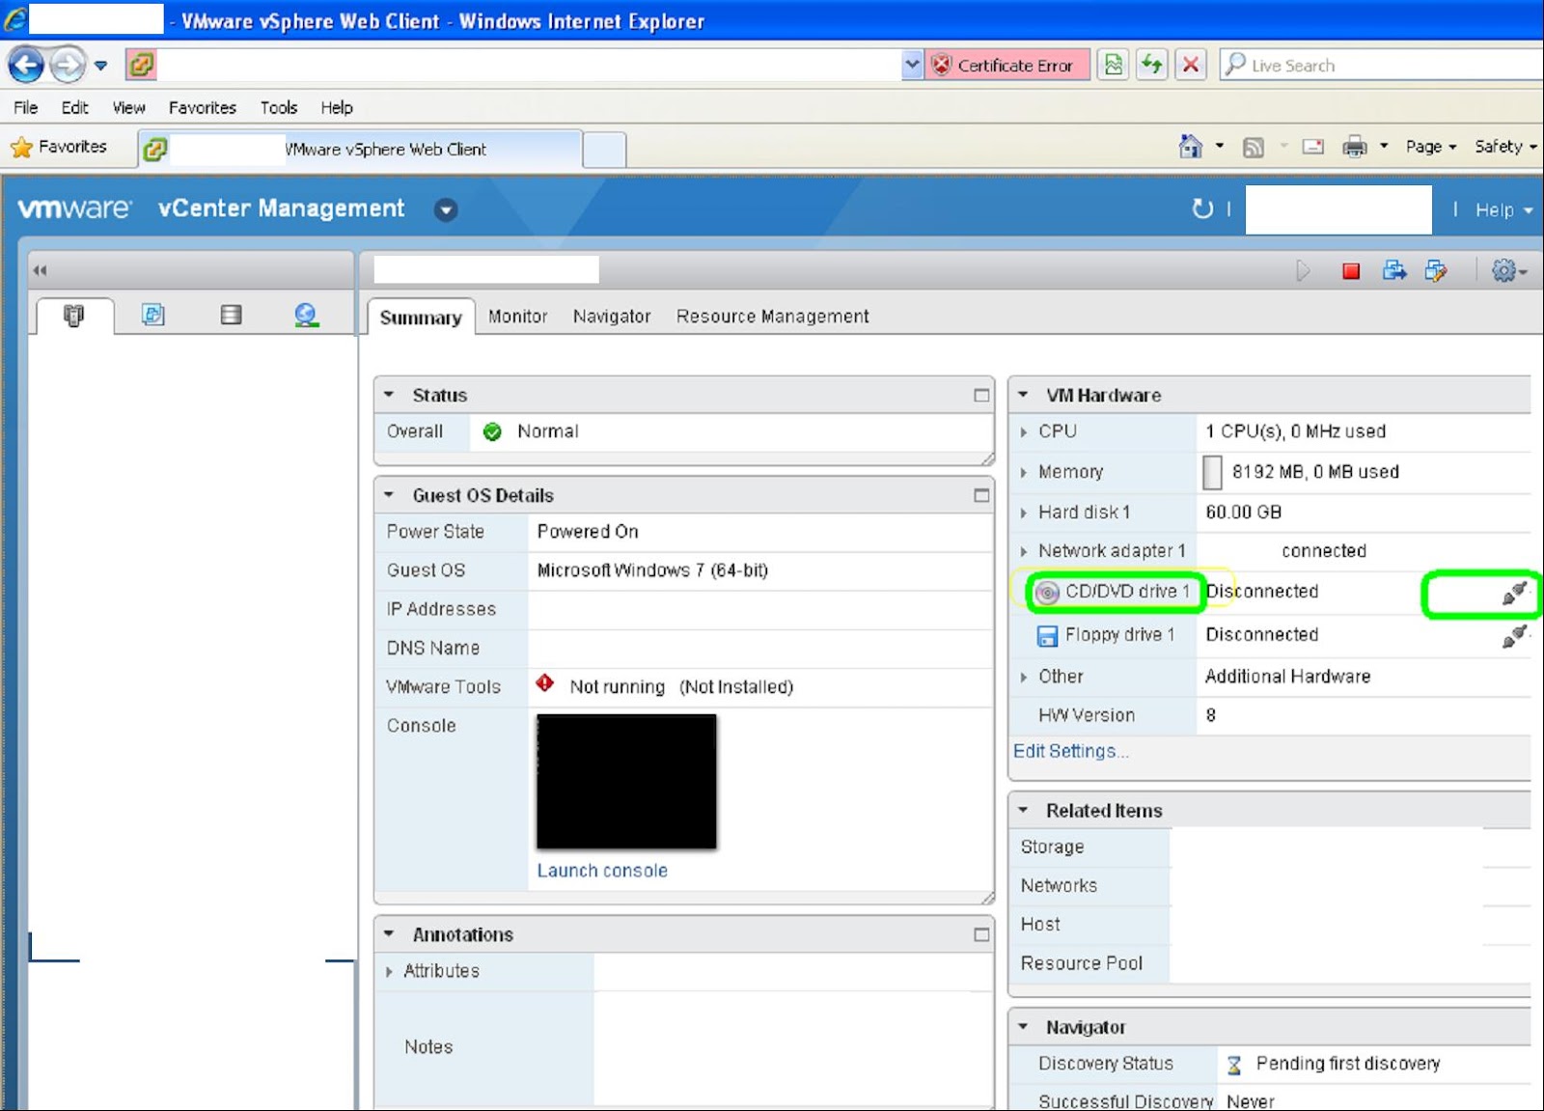Click the Edit Settings link
The width and height of the screenshot is (1544, 1111).
click(x=1070, y=751)
